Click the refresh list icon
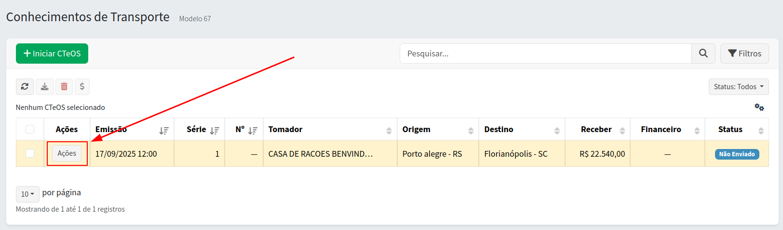This screenshot has height=230, width=783. coord(25,87)
